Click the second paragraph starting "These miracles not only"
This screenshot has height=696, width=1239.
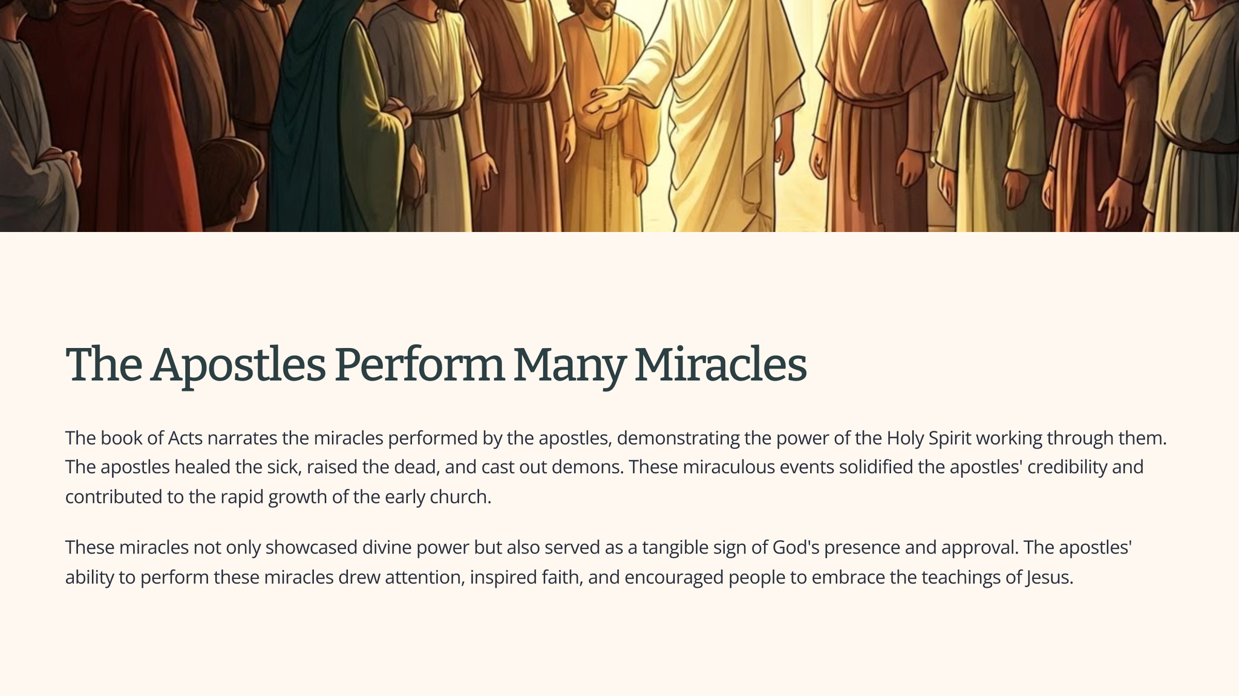tap(599, 562)
